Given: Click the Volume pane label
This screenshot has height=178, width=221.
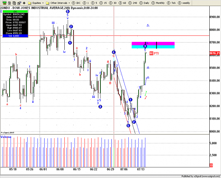Looking at the screenshot, I should coord(6,137).
